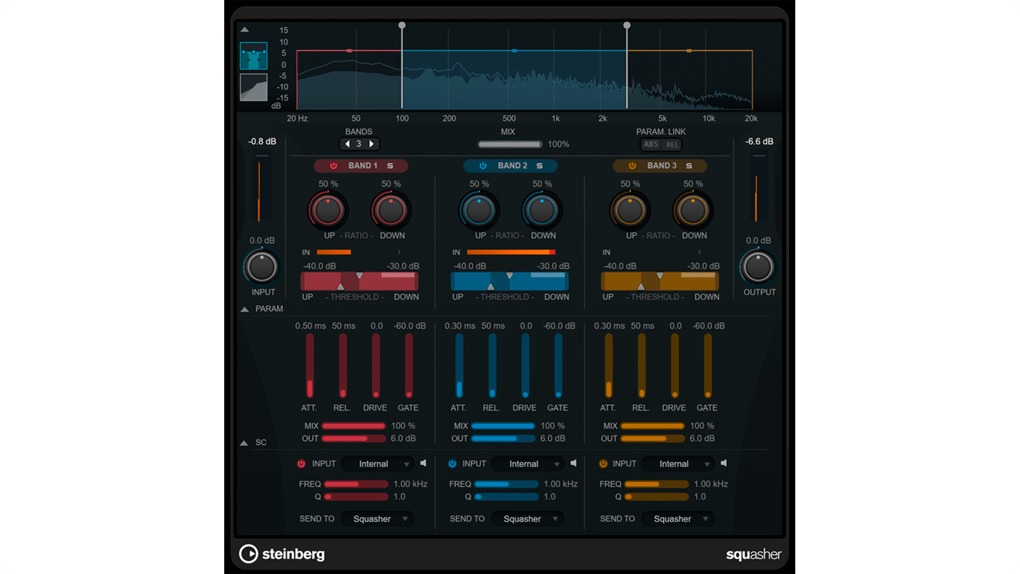Collapse the spectrum display with top arrow
The height and width of the screenshot is (574, 1020).
[244, 30]
